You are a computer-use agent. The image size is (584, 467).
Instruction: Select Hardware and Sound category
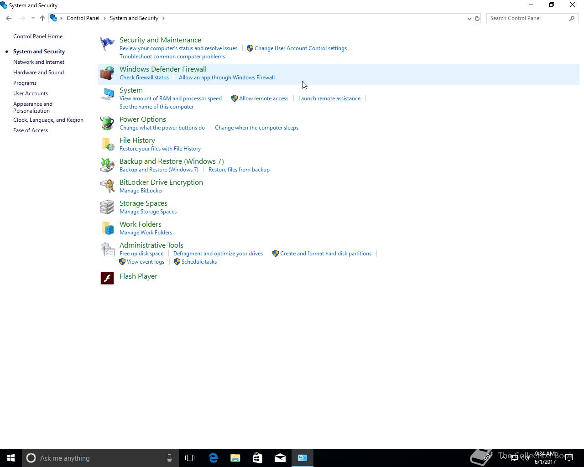pyautogui.click(x=38, y=73)
